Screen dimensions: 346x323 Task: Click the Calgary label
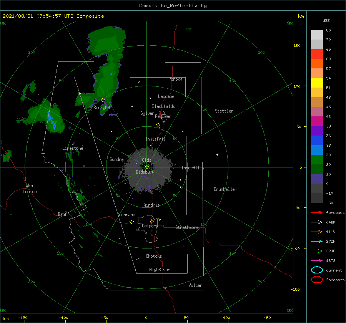click(x=150, y=226)
